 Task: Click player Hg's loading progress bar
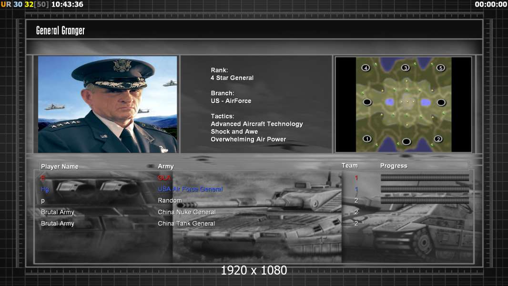click(425, 189)
